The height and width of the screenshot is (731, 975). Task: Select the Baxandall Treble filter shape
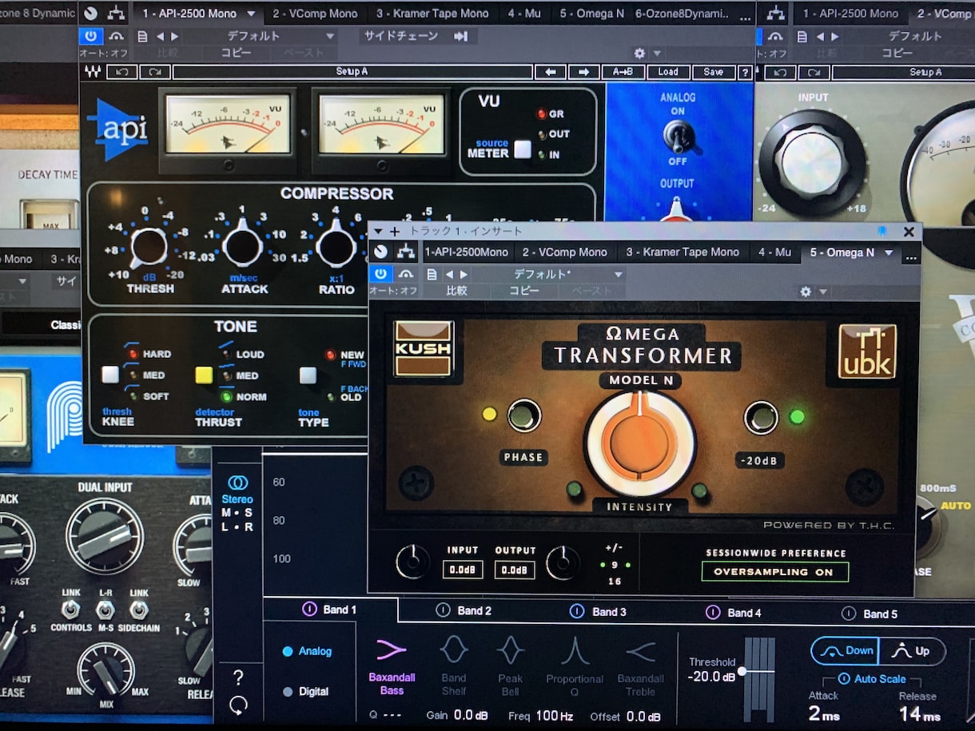[641, 666]
